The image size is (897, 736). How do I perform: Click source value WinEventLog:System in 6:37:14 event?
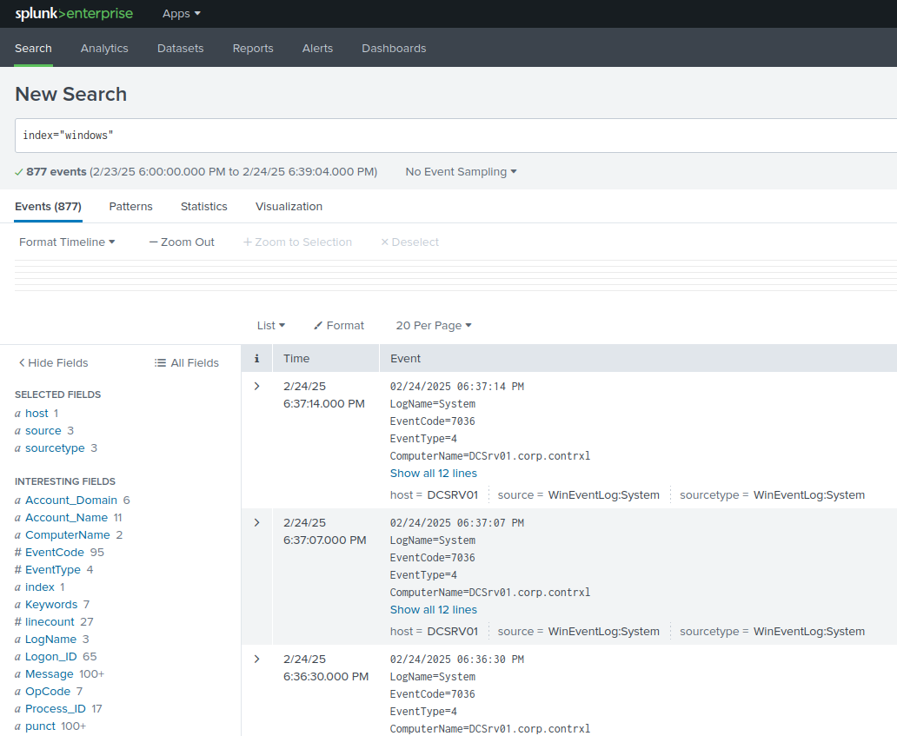603,495
